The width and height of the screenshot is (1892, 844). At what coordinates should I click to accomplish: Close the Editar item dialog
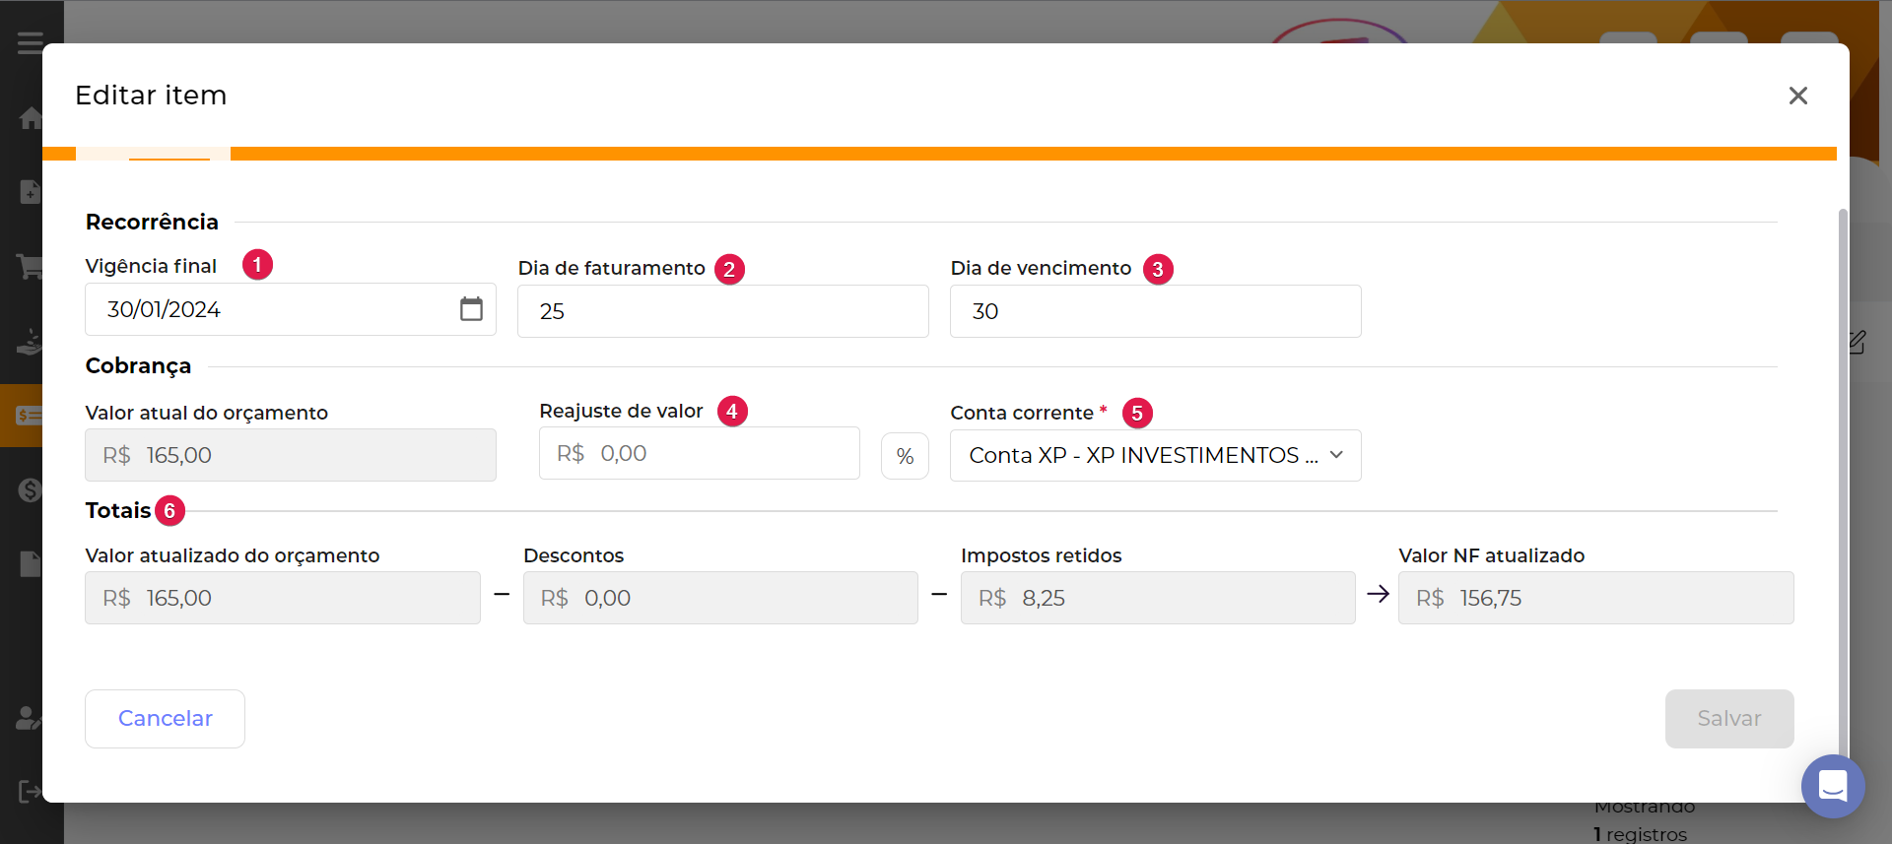[1797, 96]
